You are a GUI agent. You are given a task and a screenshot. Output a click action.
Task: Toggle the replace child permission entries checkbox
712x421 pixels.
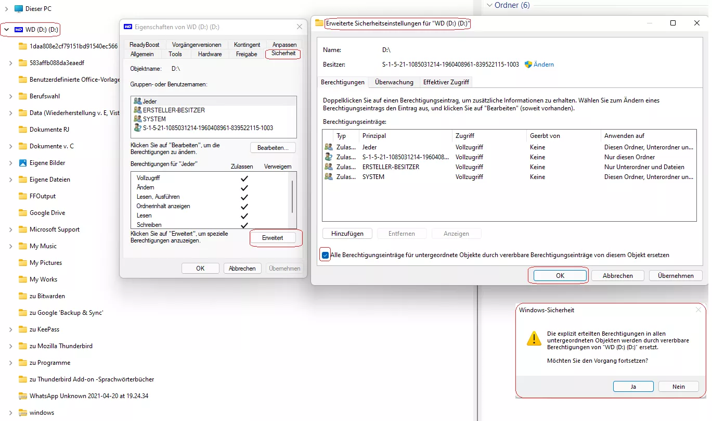(x=326, y=255)
